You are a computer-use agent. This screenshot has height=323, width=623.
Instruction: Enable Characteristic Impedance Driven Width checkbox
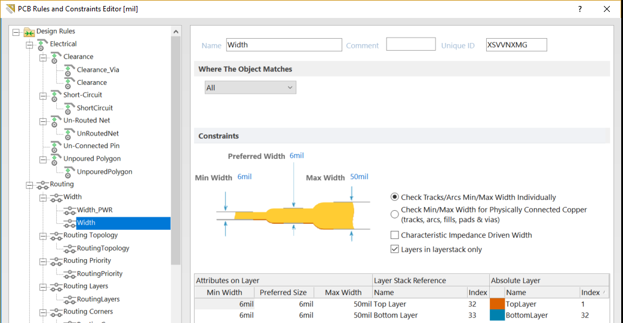[x=395, y=235]
